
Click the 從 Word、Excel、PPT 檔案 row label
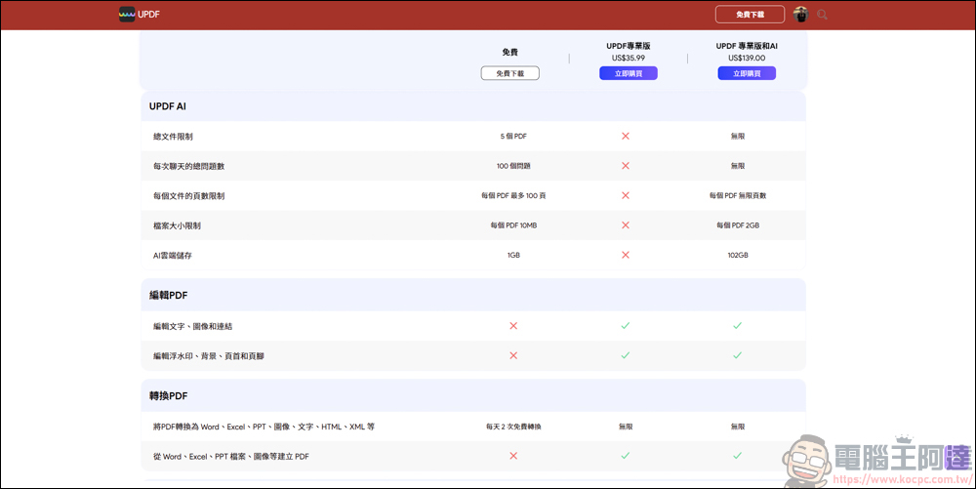tap(231, 457)
